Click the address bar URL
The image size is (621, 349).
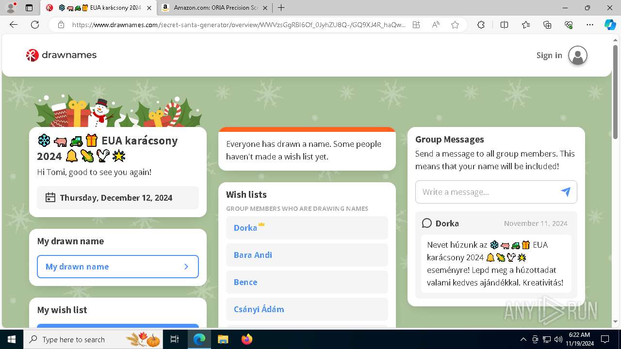tap(239, 25)
